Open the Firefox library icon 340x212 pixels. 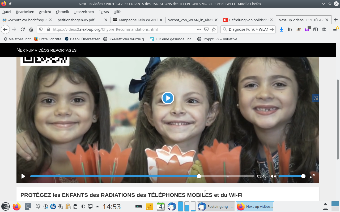290,29
